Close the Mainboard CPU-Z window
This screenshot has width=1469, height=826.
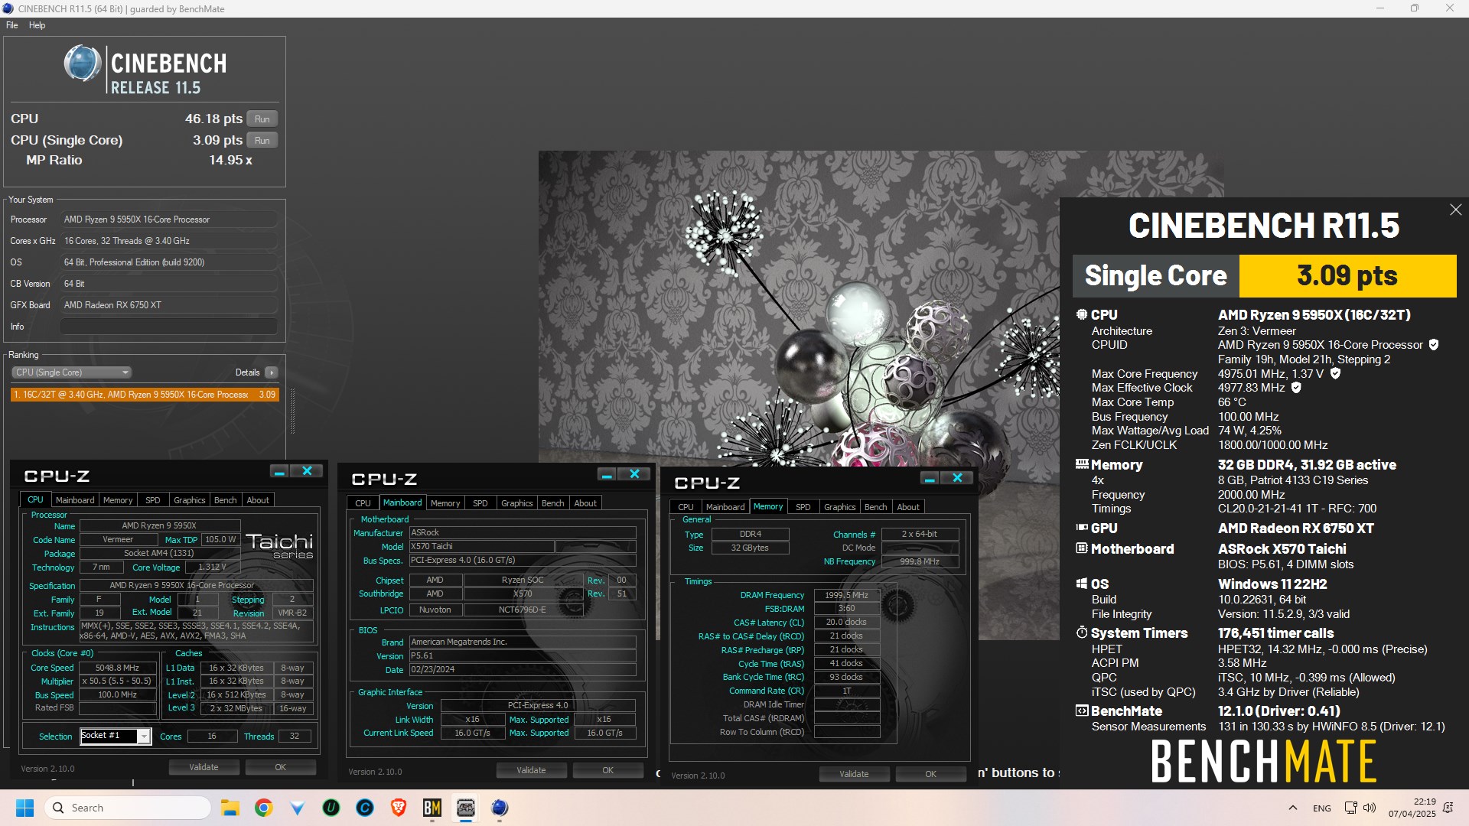click(x=634, y=475)
